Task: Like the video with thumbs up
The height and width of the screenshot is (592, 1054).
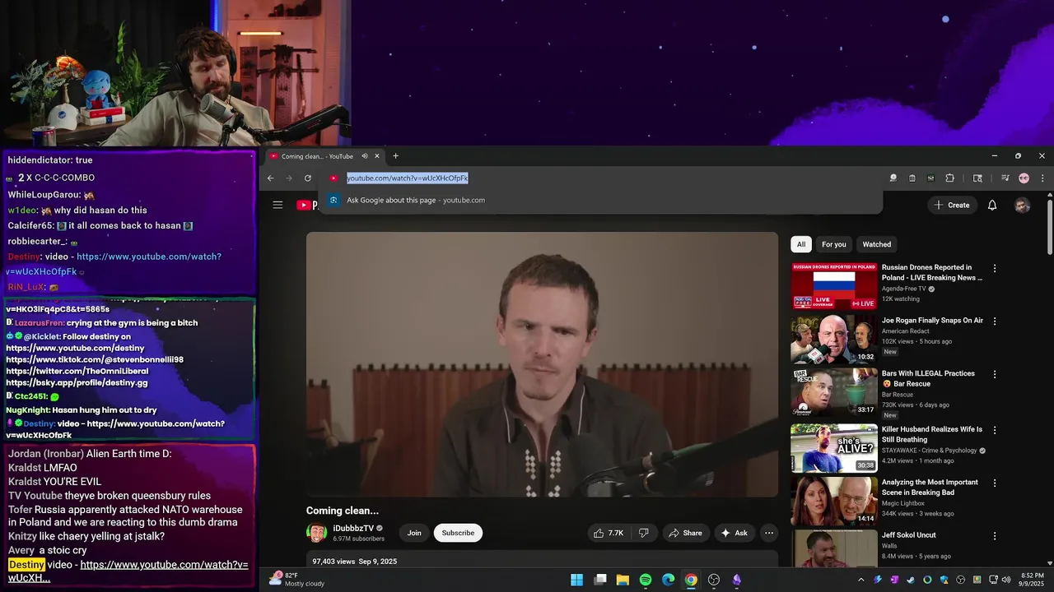Action: click(608, 533)
